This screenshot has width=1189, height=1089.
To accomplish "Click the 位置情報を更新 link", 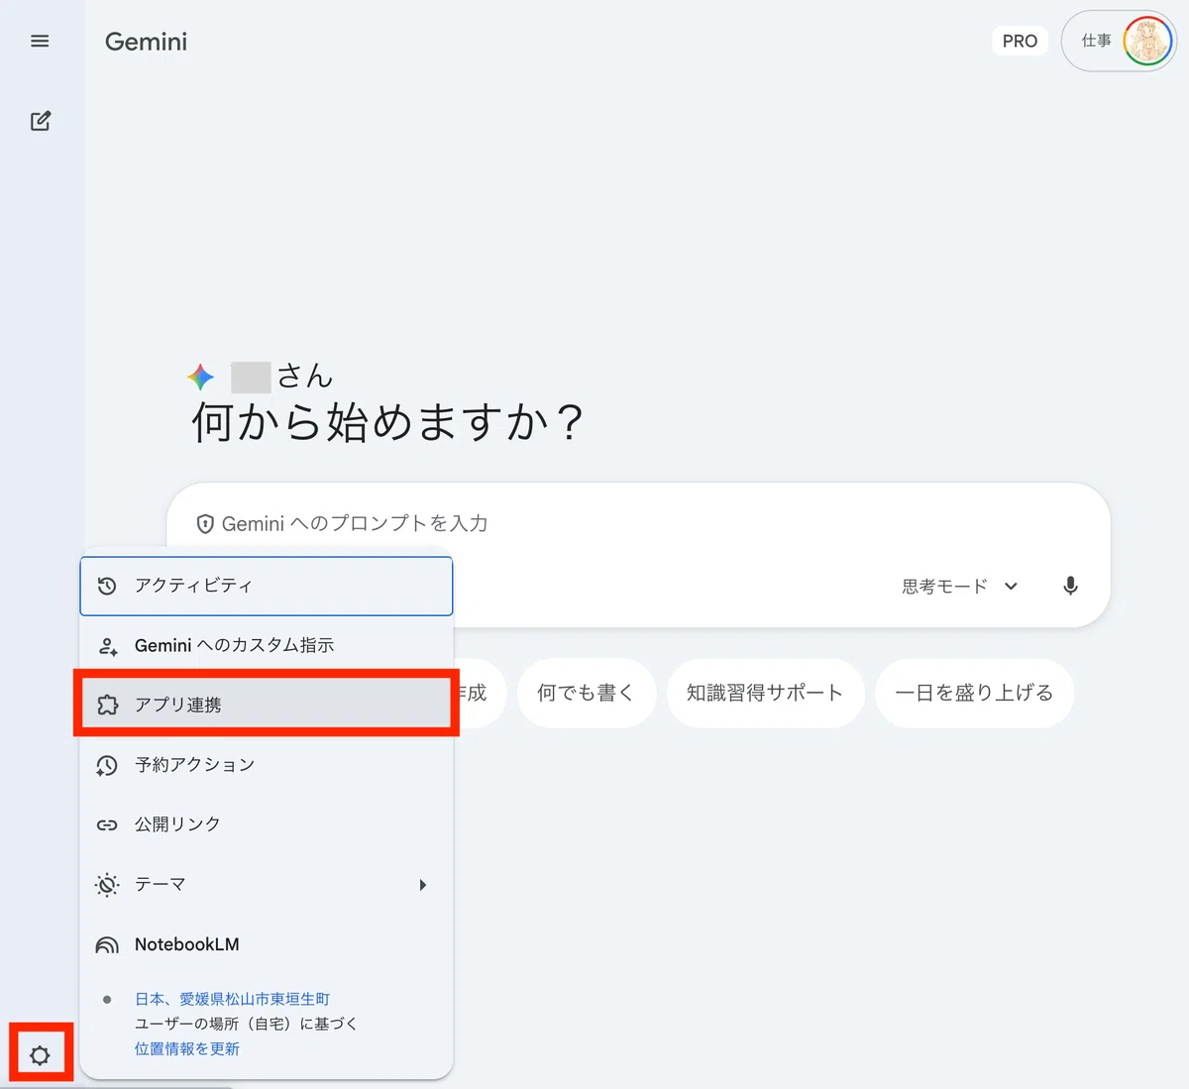I will point(187,1048).
